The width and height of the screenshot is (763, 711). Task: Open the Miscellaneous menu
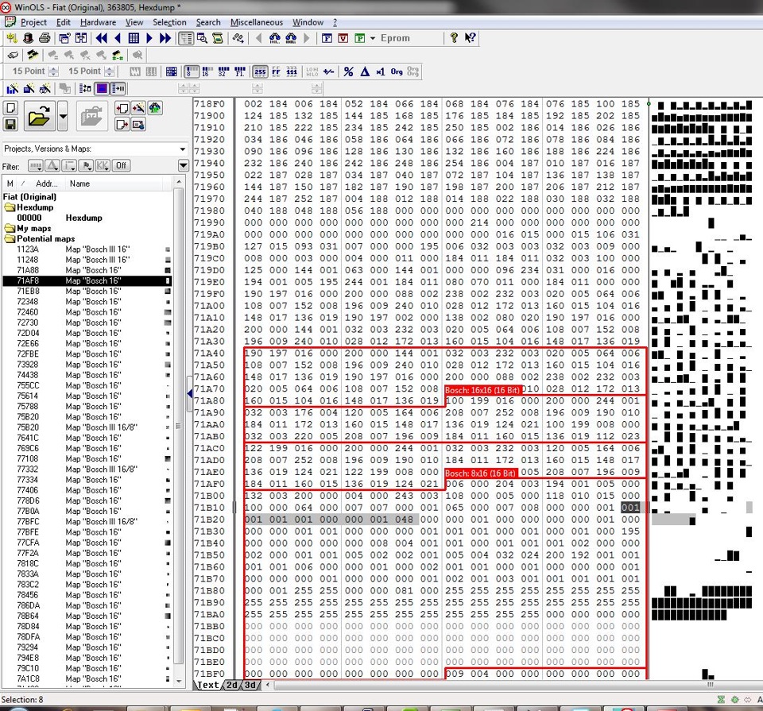click(257, 22)
